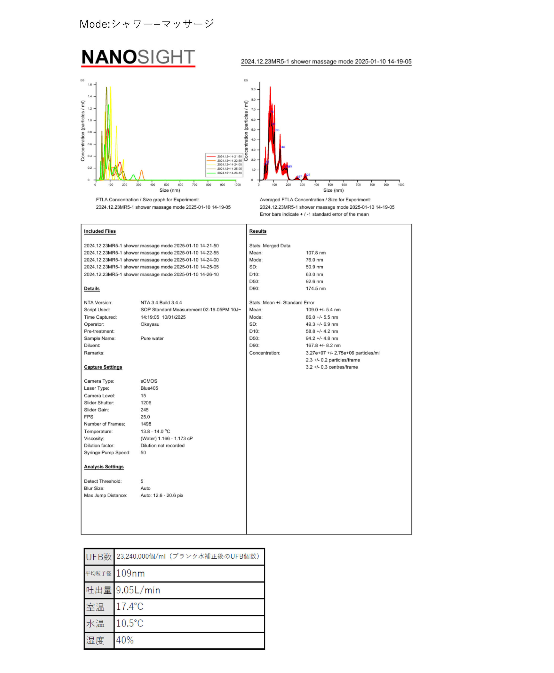Click camera type value 'sCMOS'
Viewport: 554px width, 673px height.
[149, 381]
